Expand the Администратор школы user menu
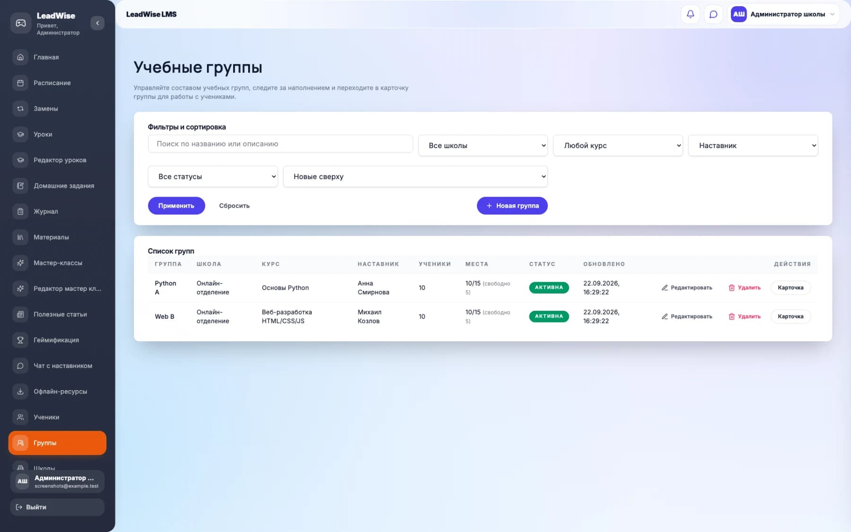The width and height of the screenshot is (851, 532). (783, 14)
